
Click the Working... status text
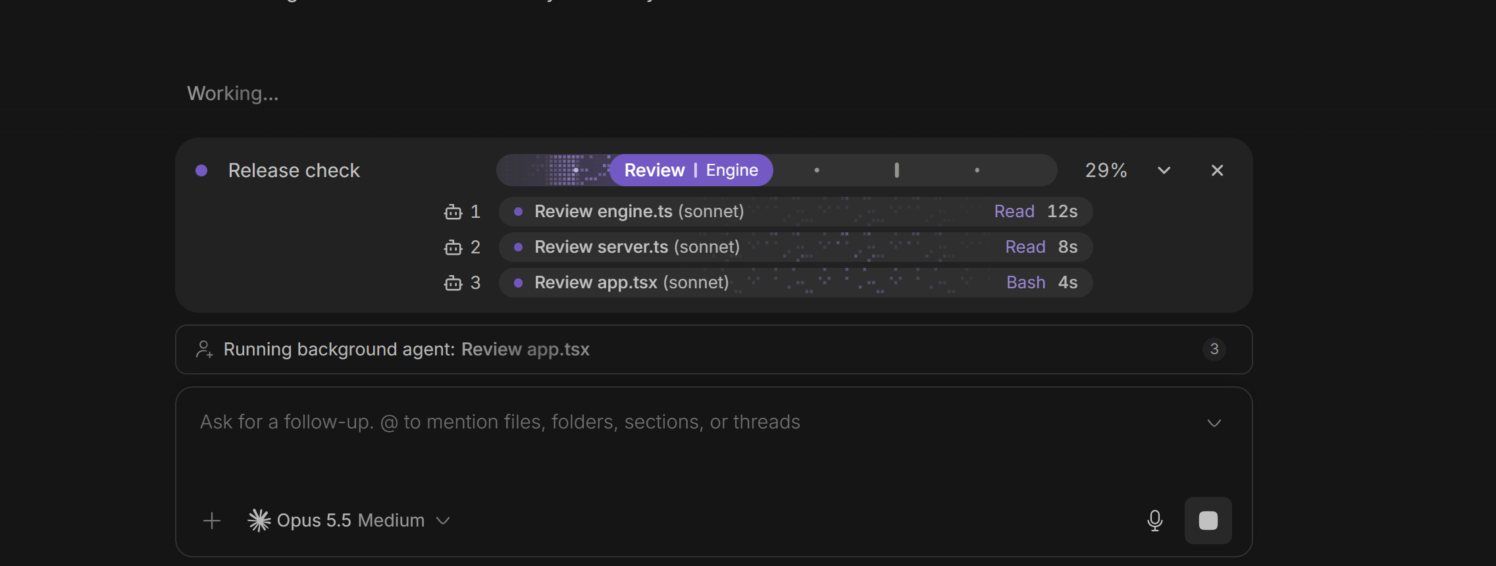pos(233,93)
